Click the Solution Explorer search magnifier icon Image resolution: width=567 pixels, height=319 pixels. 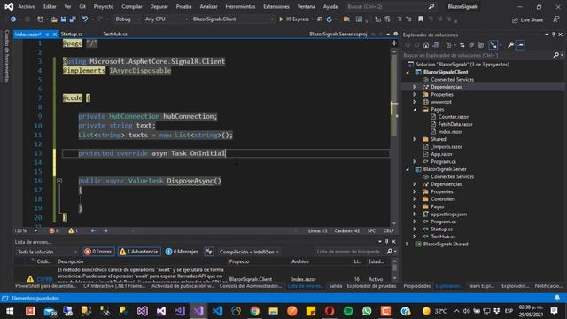pos(556,55)
